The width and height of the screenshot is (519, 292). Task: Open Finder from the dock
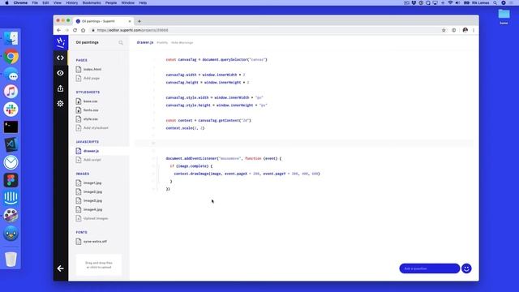(11, 38)
